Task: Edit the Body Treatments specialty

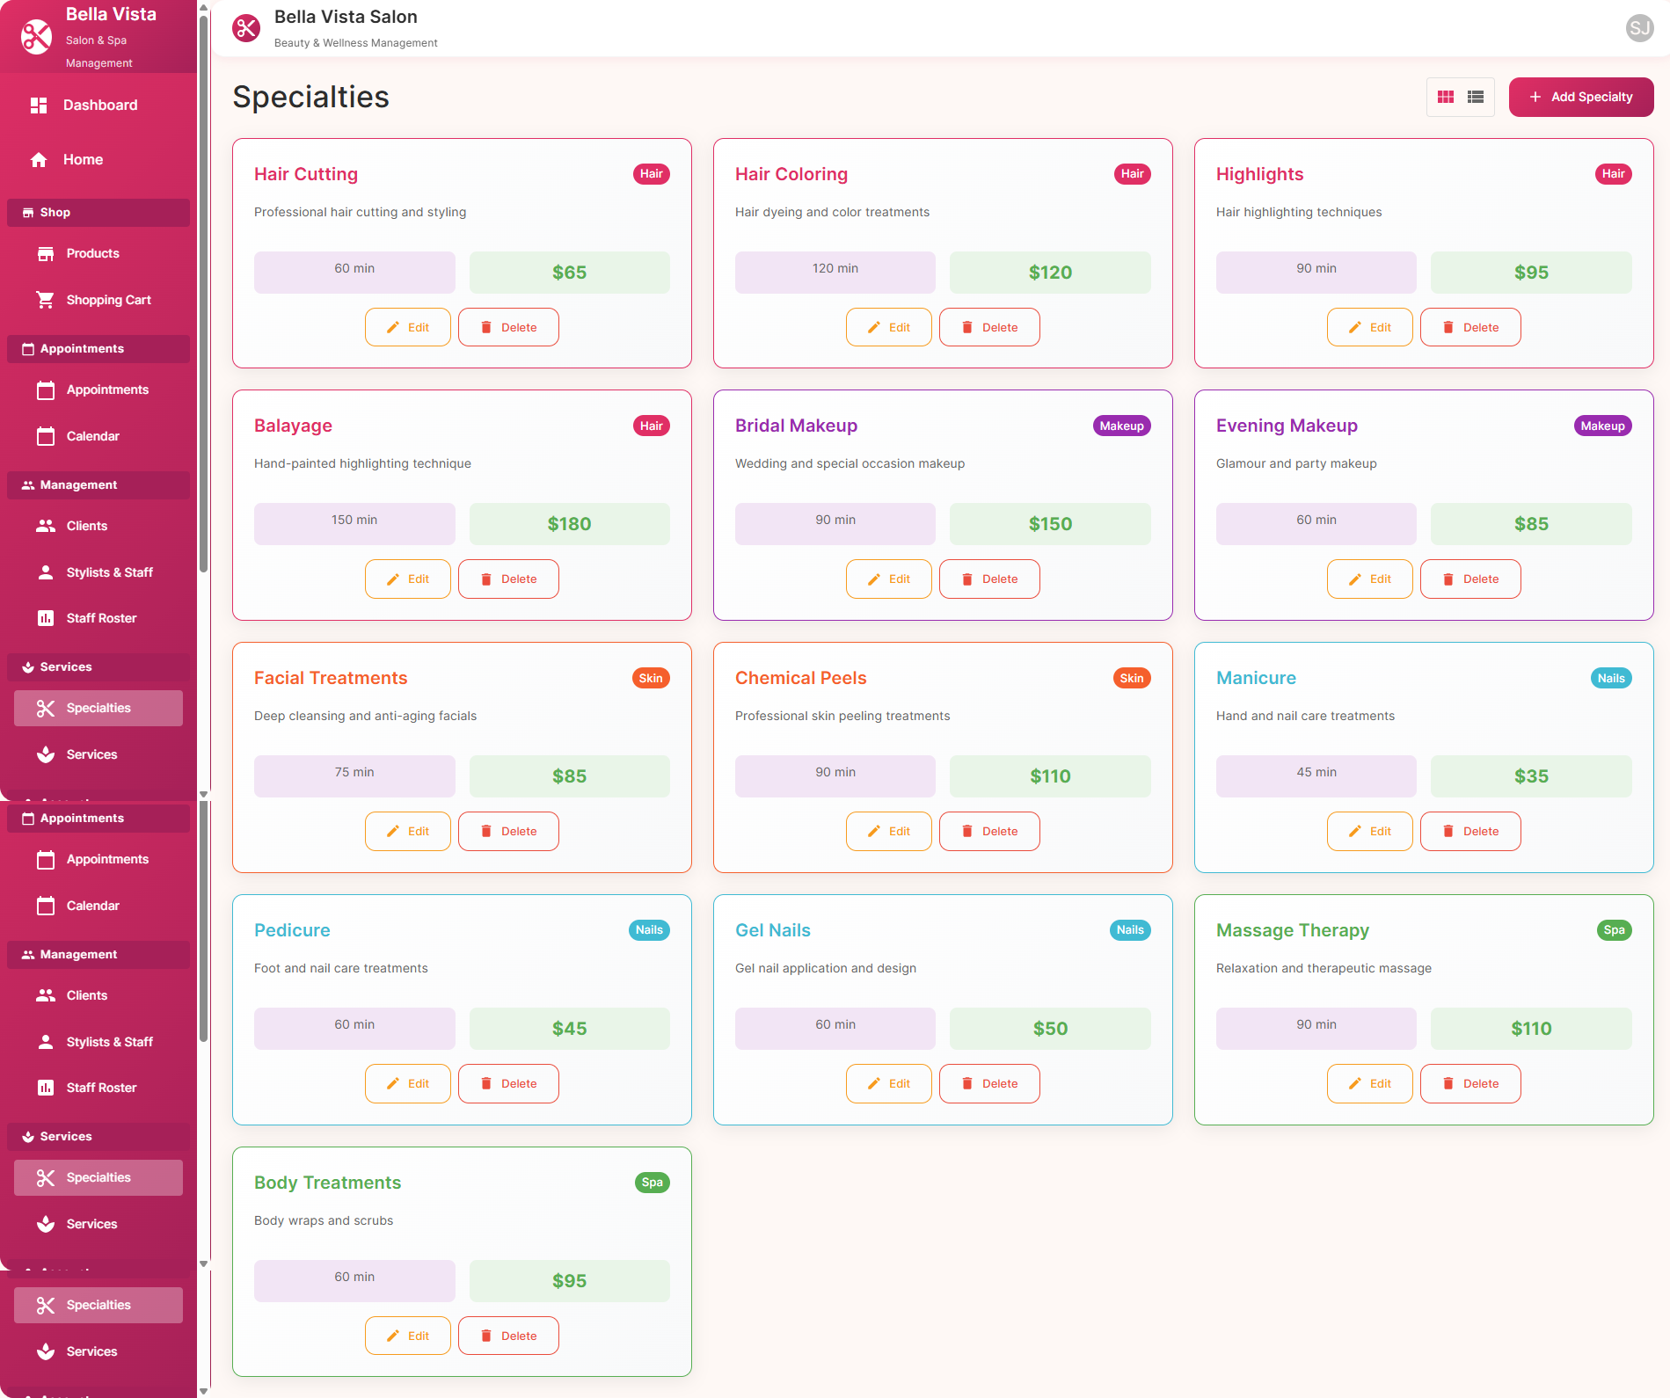Action: (x=407, y=1336)
